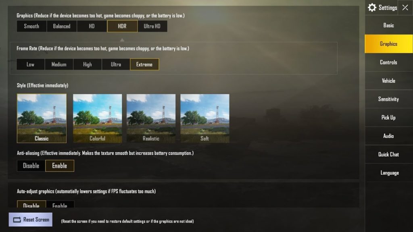This screenshot has width=413, height=232.
Task: Select Balanced graphics quality
Action: (x=62, y=26)
